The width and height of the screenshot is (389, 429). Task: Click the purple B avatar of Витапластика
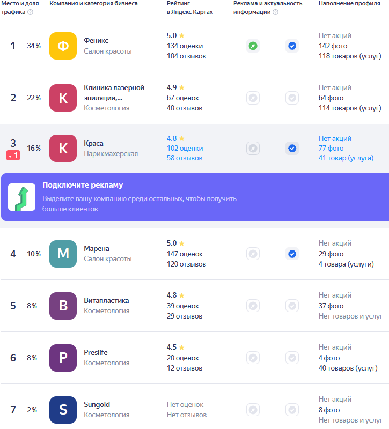coord(63,306)
